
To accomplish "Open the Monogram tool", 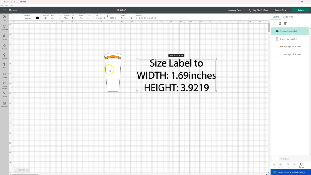I will coord(4,105).
